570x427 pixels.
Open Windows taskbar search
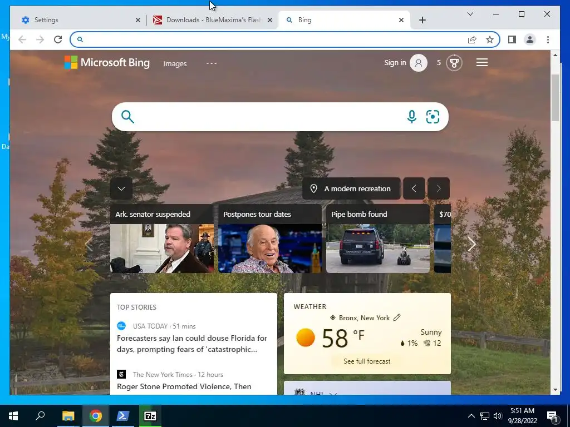(x=40, y=416)
